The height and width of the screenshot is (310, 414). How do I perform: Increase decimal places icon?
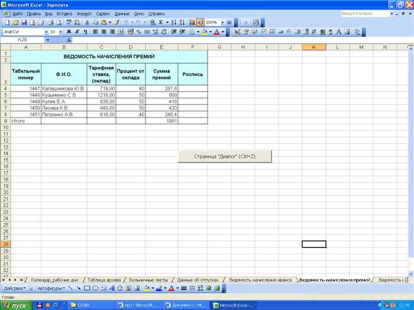(x=156, y=32)
